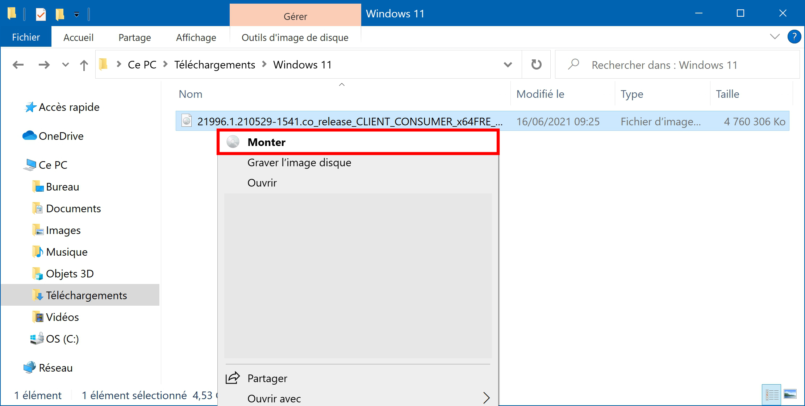This screenshot has width=805, height=406.
Task: Open the recent locations dropdown
Action: point(65,65)
